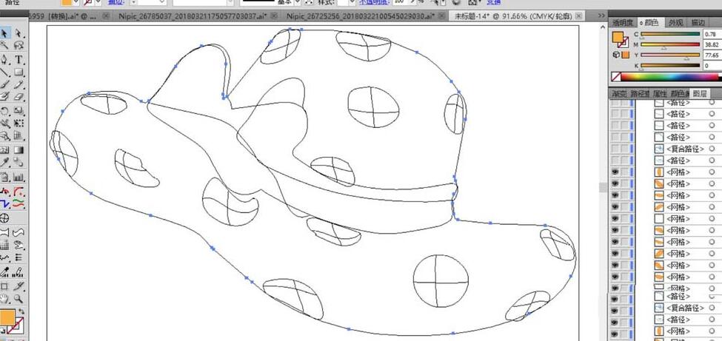
Task: Hide the 网格 layer with blank white thumbnail
Action: tap(615, 219)
